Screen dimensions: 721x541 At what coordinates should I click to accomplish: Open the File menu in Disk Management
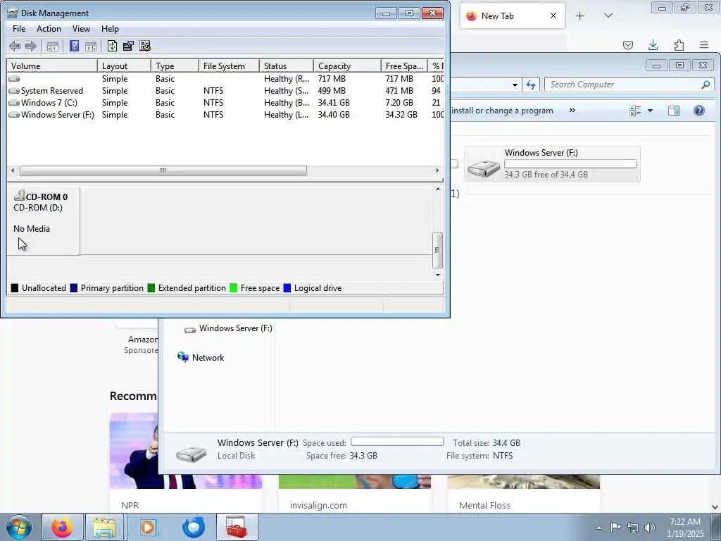coord(19,28)
